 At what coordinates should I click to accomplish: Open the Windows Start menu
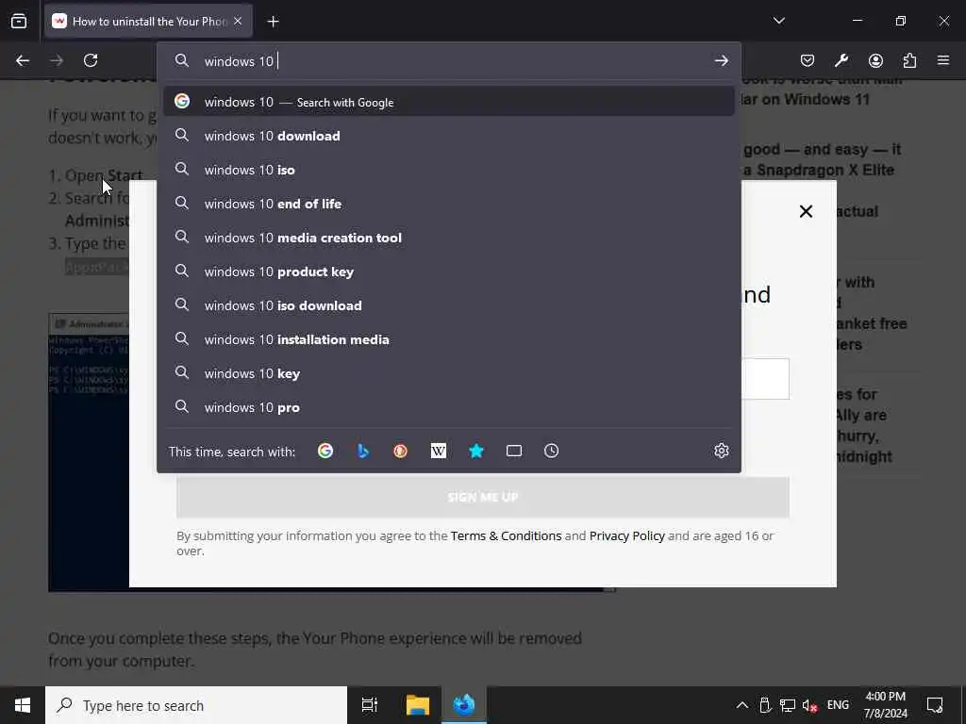23,705
